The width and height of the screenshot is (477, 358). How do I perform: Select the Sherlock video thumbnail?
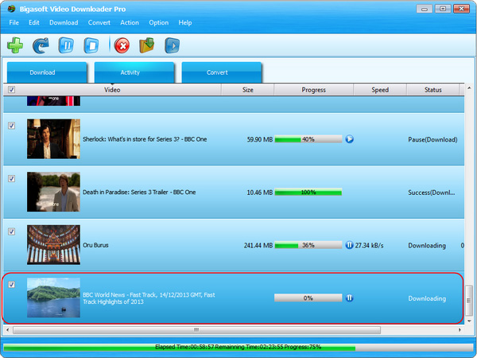pyautogui.click(x=53, y=138)
